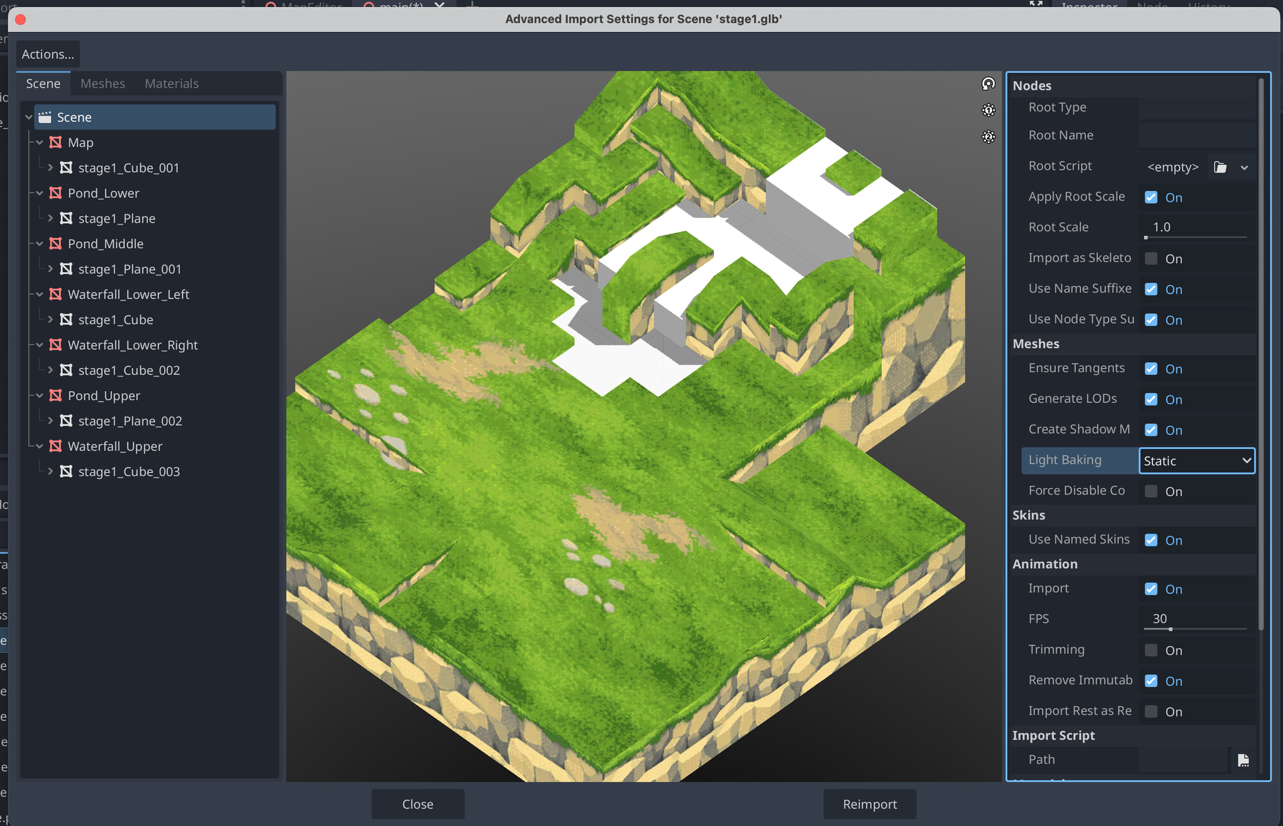Switch to the Meshes tab

pyautogui.click(x=102, y=84)
